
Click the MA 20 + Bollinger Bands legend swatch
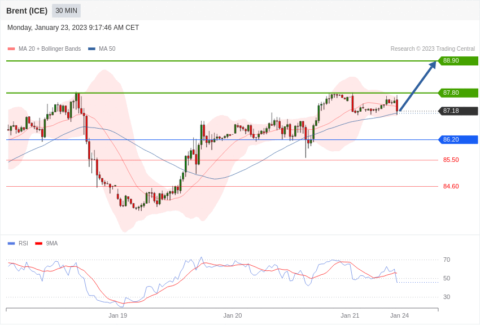click(11, 49)
